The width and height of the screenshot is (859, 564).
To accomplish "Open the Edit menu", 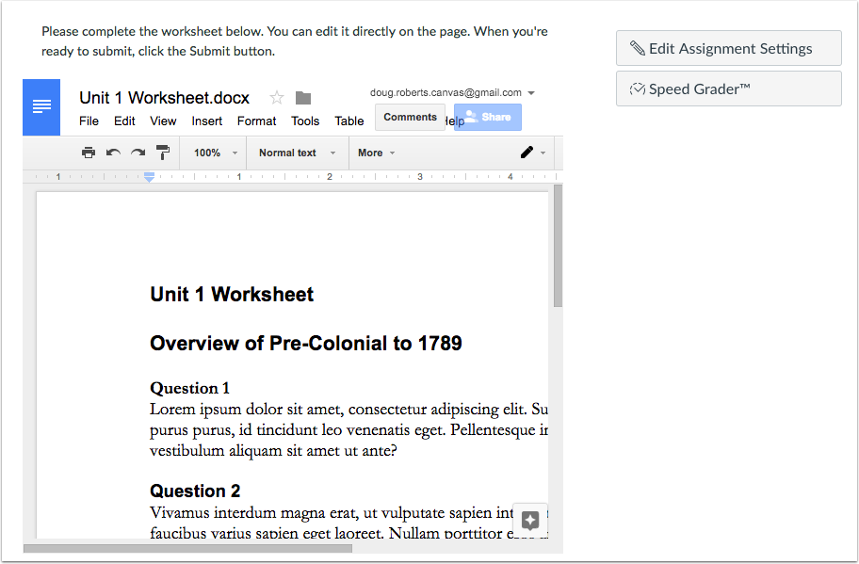I will [x=124, y=121].
